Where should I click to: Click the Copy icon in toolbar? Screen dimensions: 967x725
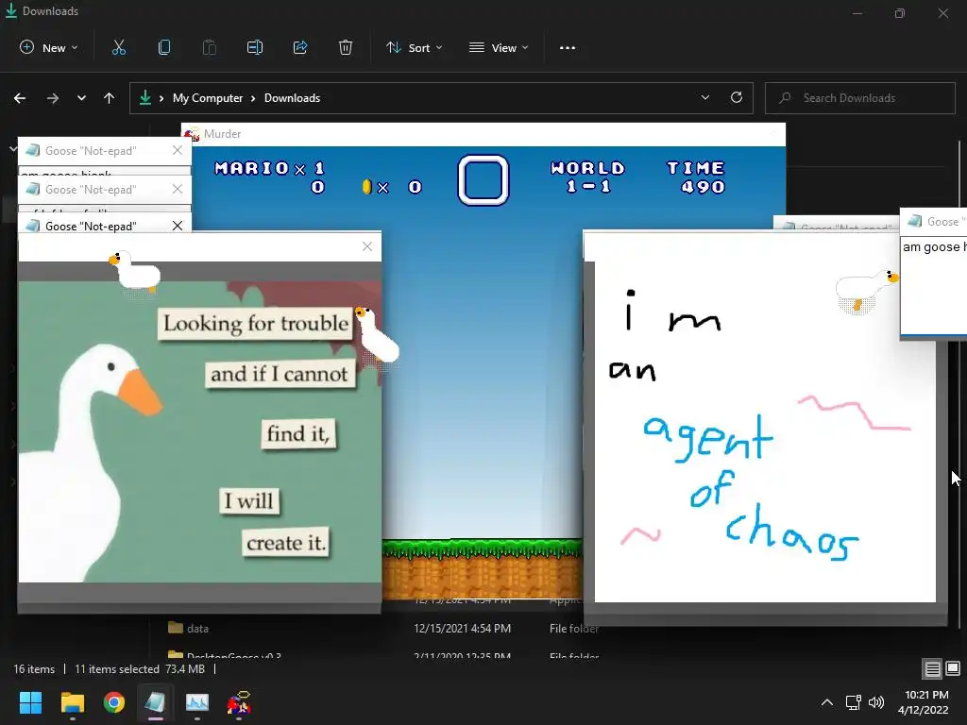[x=164, y=47]
